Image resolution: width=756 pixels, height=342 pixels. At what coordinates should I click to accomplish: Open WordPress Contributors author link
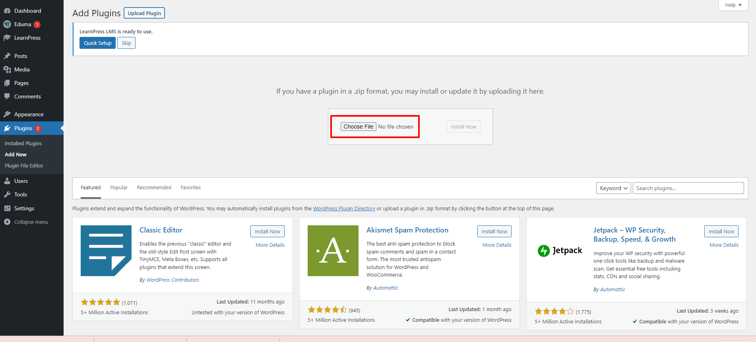click(x=173, y=280)
